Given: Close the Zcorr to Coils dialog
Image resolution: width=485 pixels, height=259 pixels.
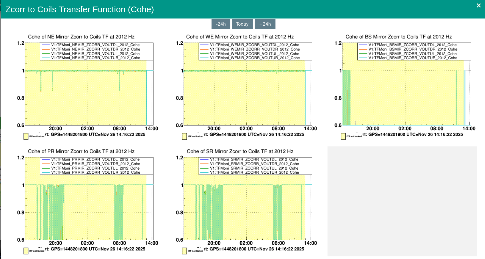Looking at the screenshot, I should coord(479,6).
